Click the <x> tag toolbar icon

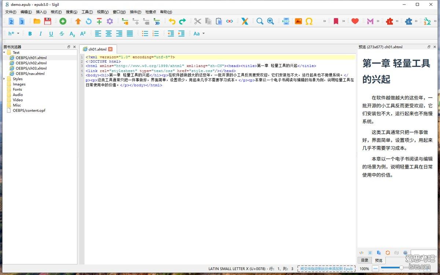coord(230,21)
